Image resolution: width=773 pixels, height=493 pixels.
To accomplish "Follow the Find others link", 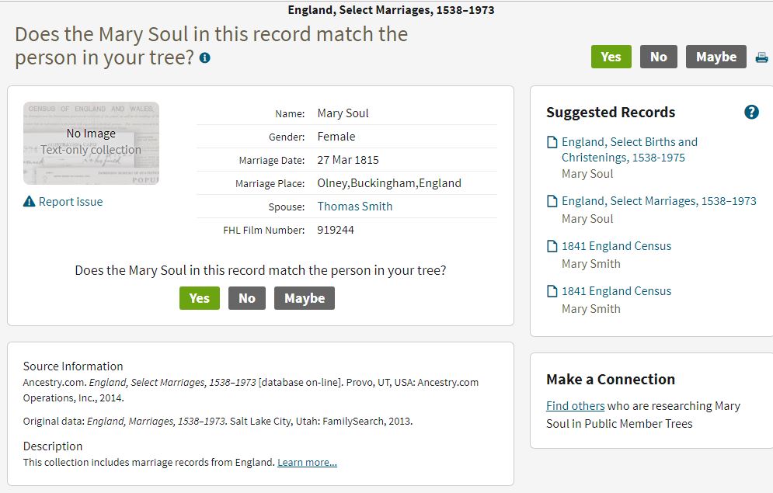I will click(576, 406).
